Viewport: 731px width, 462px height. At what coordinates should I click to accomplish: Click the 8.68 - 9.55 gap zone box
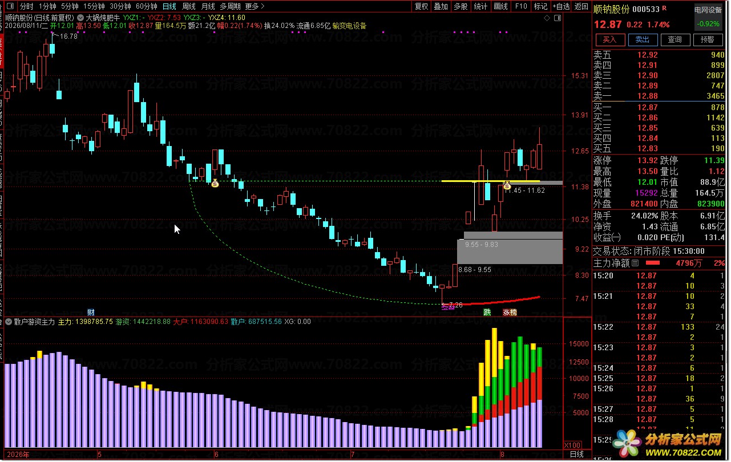coord(510,252)
